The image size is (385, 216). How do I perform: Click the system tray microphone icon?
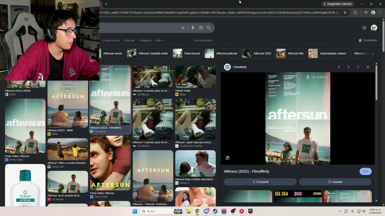point(352,211)
